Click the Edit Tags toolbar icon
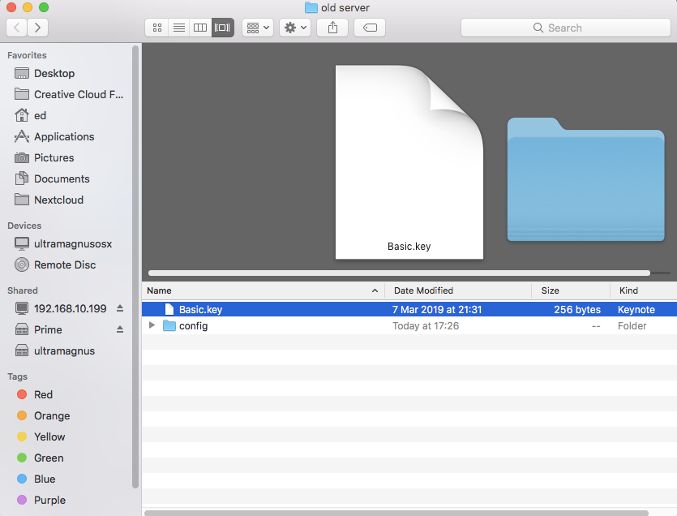This screenshot has width=677, height=516. click(x=370, y=28)
